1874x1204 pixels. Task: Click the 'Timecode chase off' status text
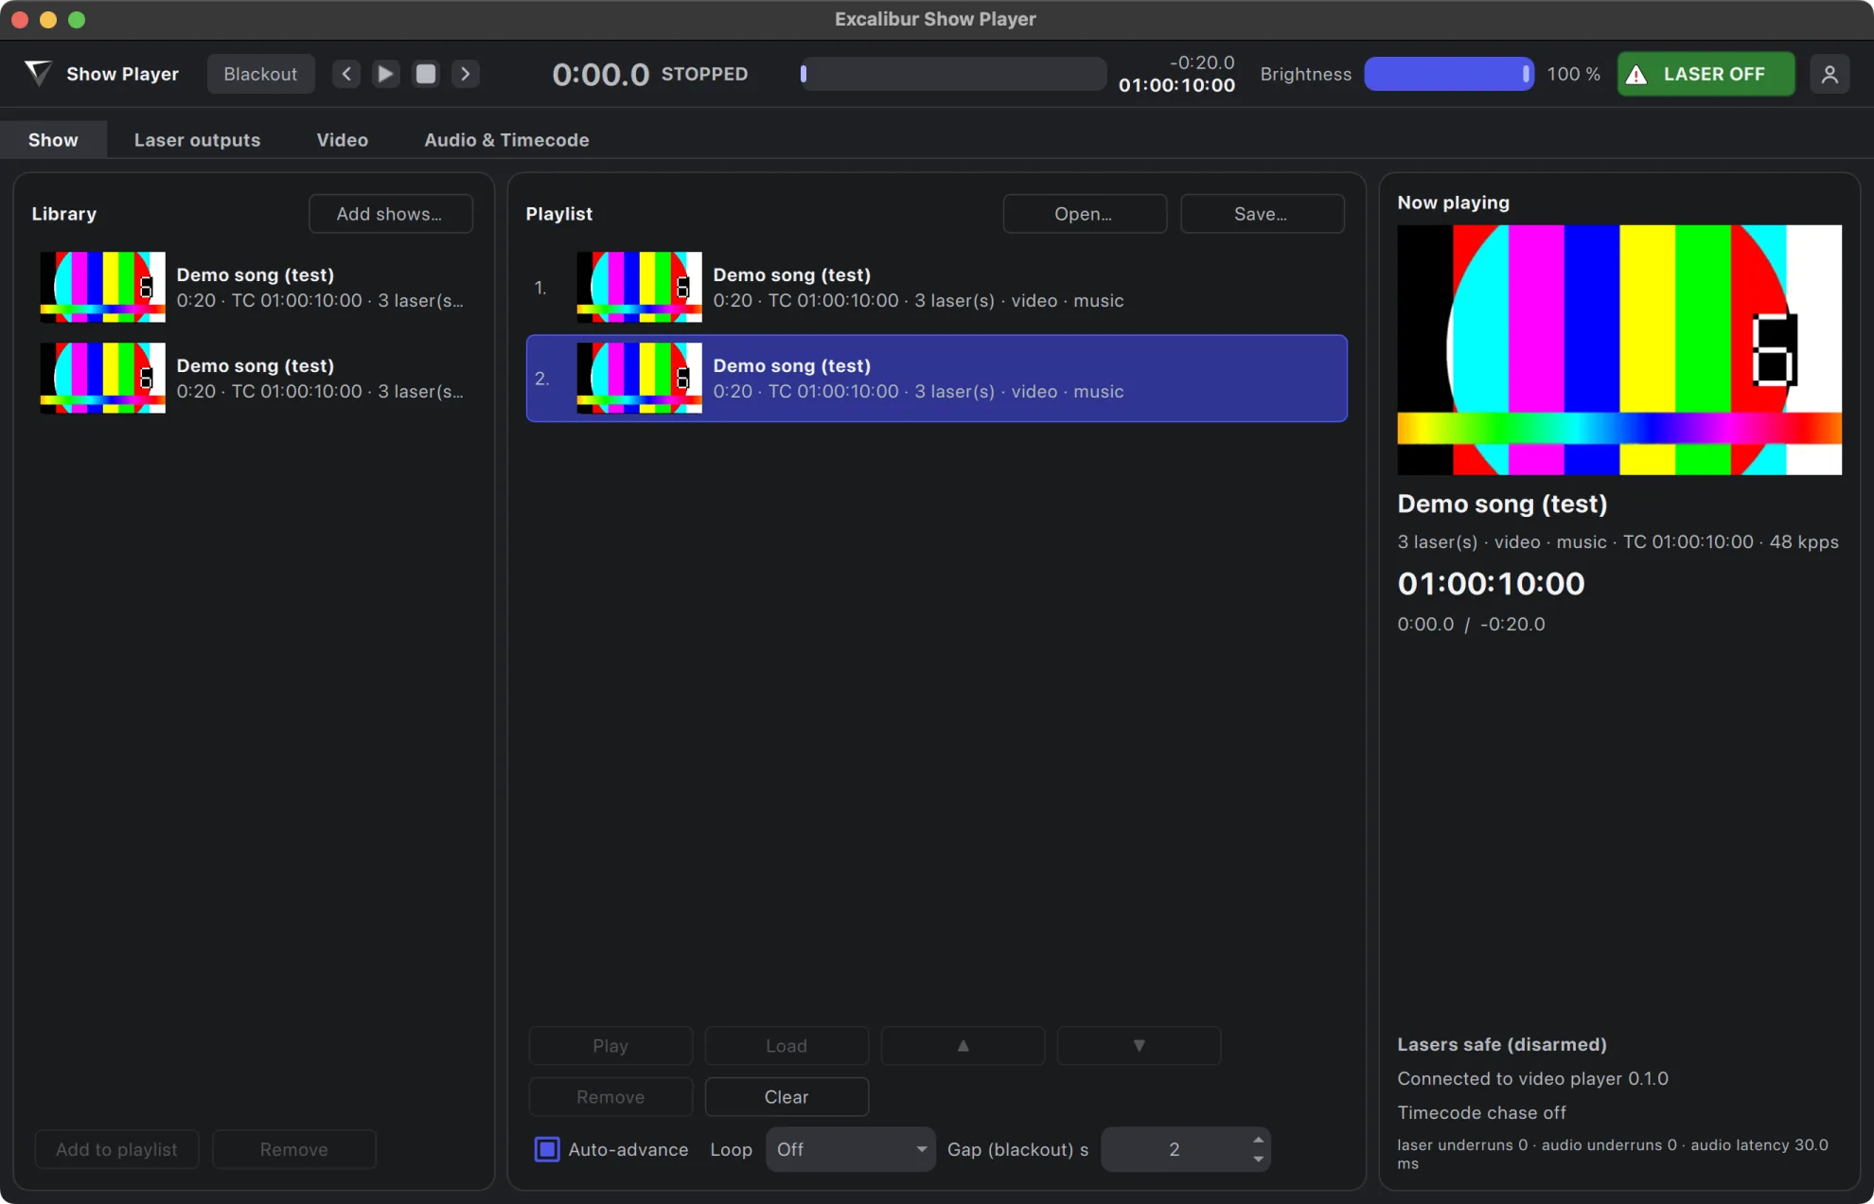1481,1113
